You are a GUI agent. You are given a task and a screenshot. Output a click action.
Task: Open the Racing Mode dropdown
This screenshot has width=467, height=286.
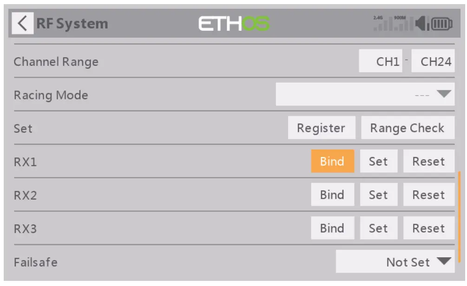(x=365, y=95)
